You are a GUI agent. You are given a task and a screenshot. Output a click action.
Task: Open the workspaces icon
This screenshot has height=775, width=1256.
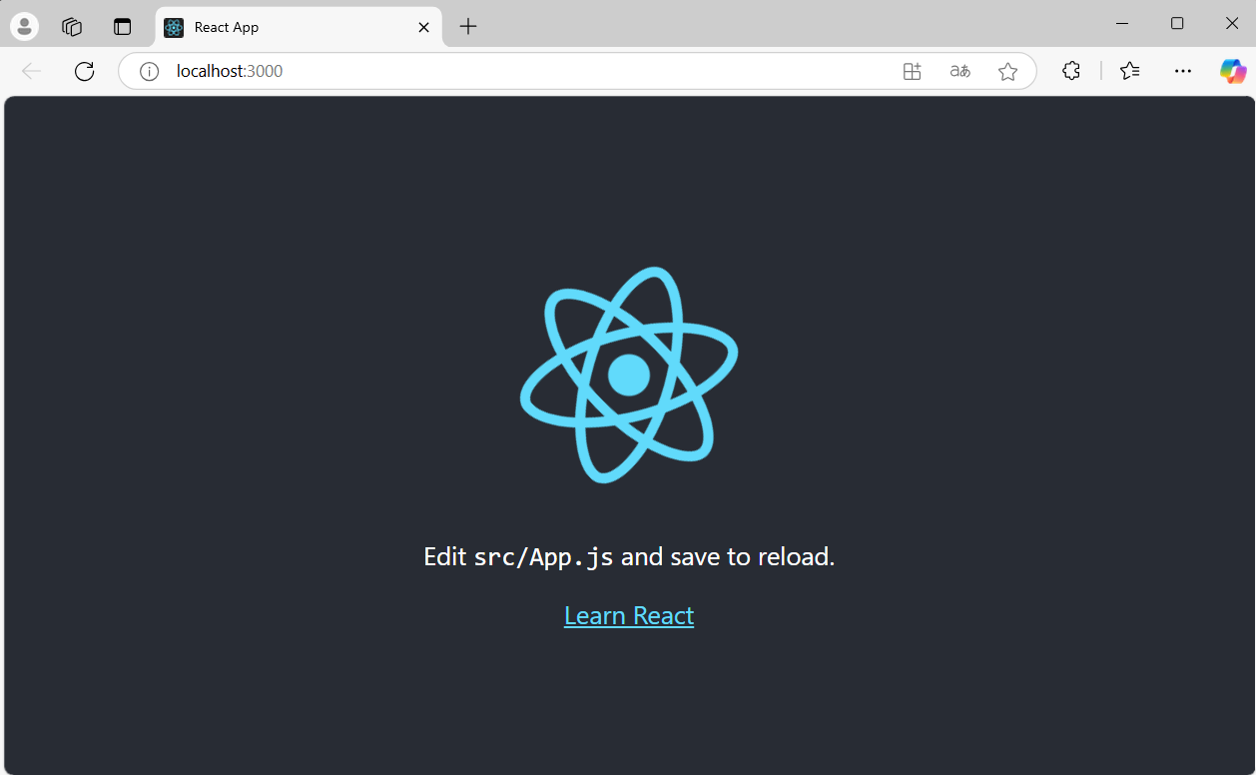click(x=72, y=27)
